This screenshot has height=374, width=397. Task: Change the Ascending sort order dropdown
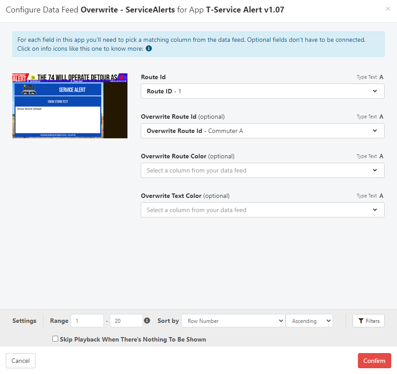[309, 321]
